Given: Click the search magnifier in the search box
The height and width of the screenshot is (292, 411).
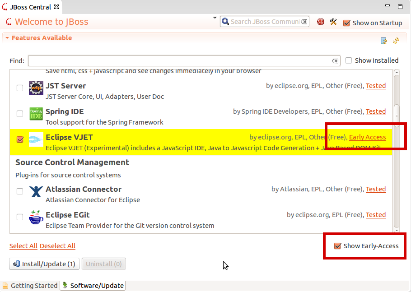Looking at the screenshot, I should point(226,21).
